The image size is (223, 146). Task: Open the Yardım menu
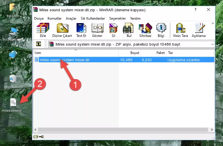(x=135, y=18)
